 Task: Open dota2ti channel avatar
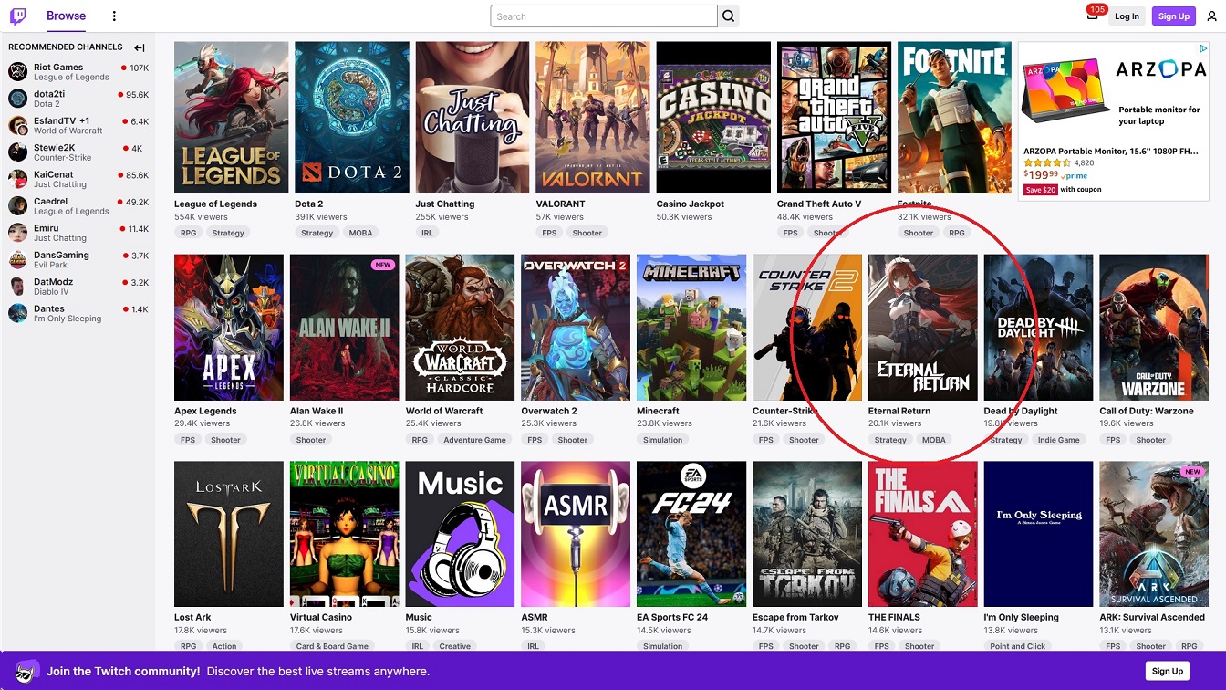18,99
